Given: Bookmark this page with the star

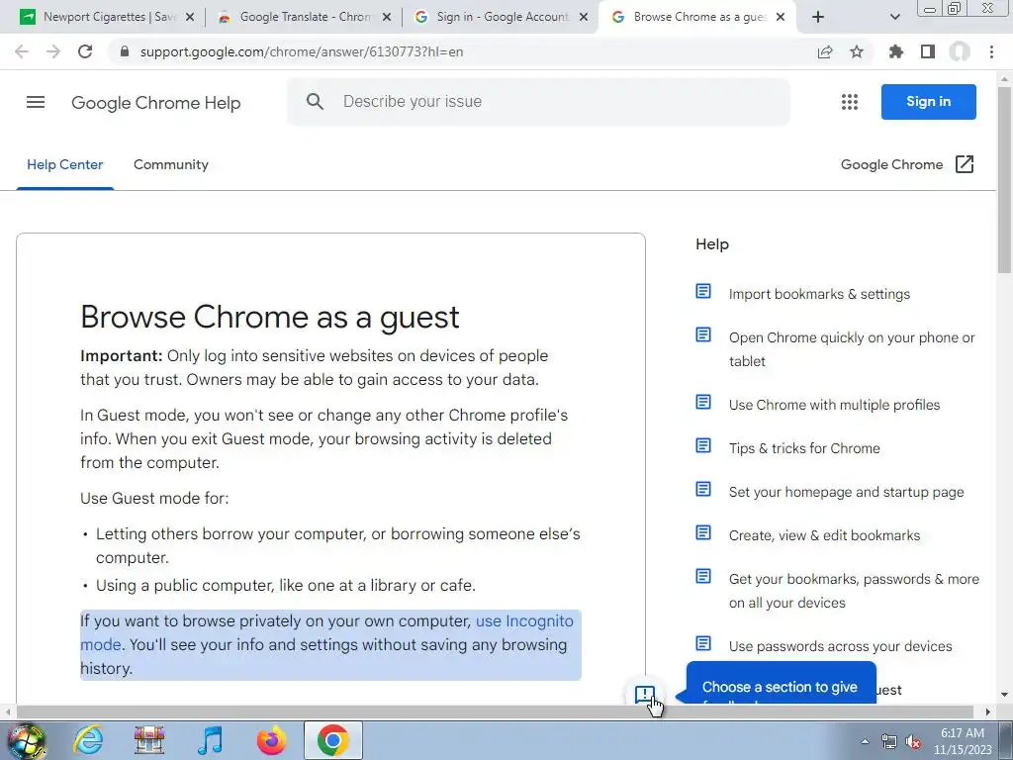Looking at the screenshot, I should point(857,51).
